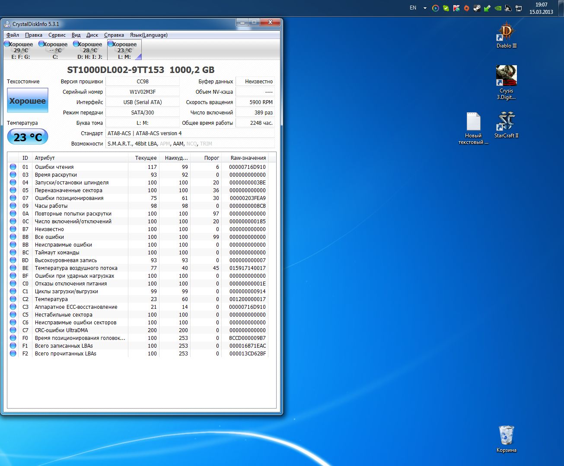This screenshot has width=564, height=466.
Task: Select the Новый текстовый document icon
Action: click(473, 129)
